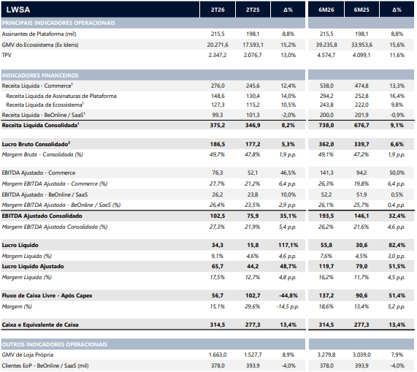Viewport: 417px width, 372px height.
Task: Click the ecosystem revenue value 127,3
Action: [218, 105]
